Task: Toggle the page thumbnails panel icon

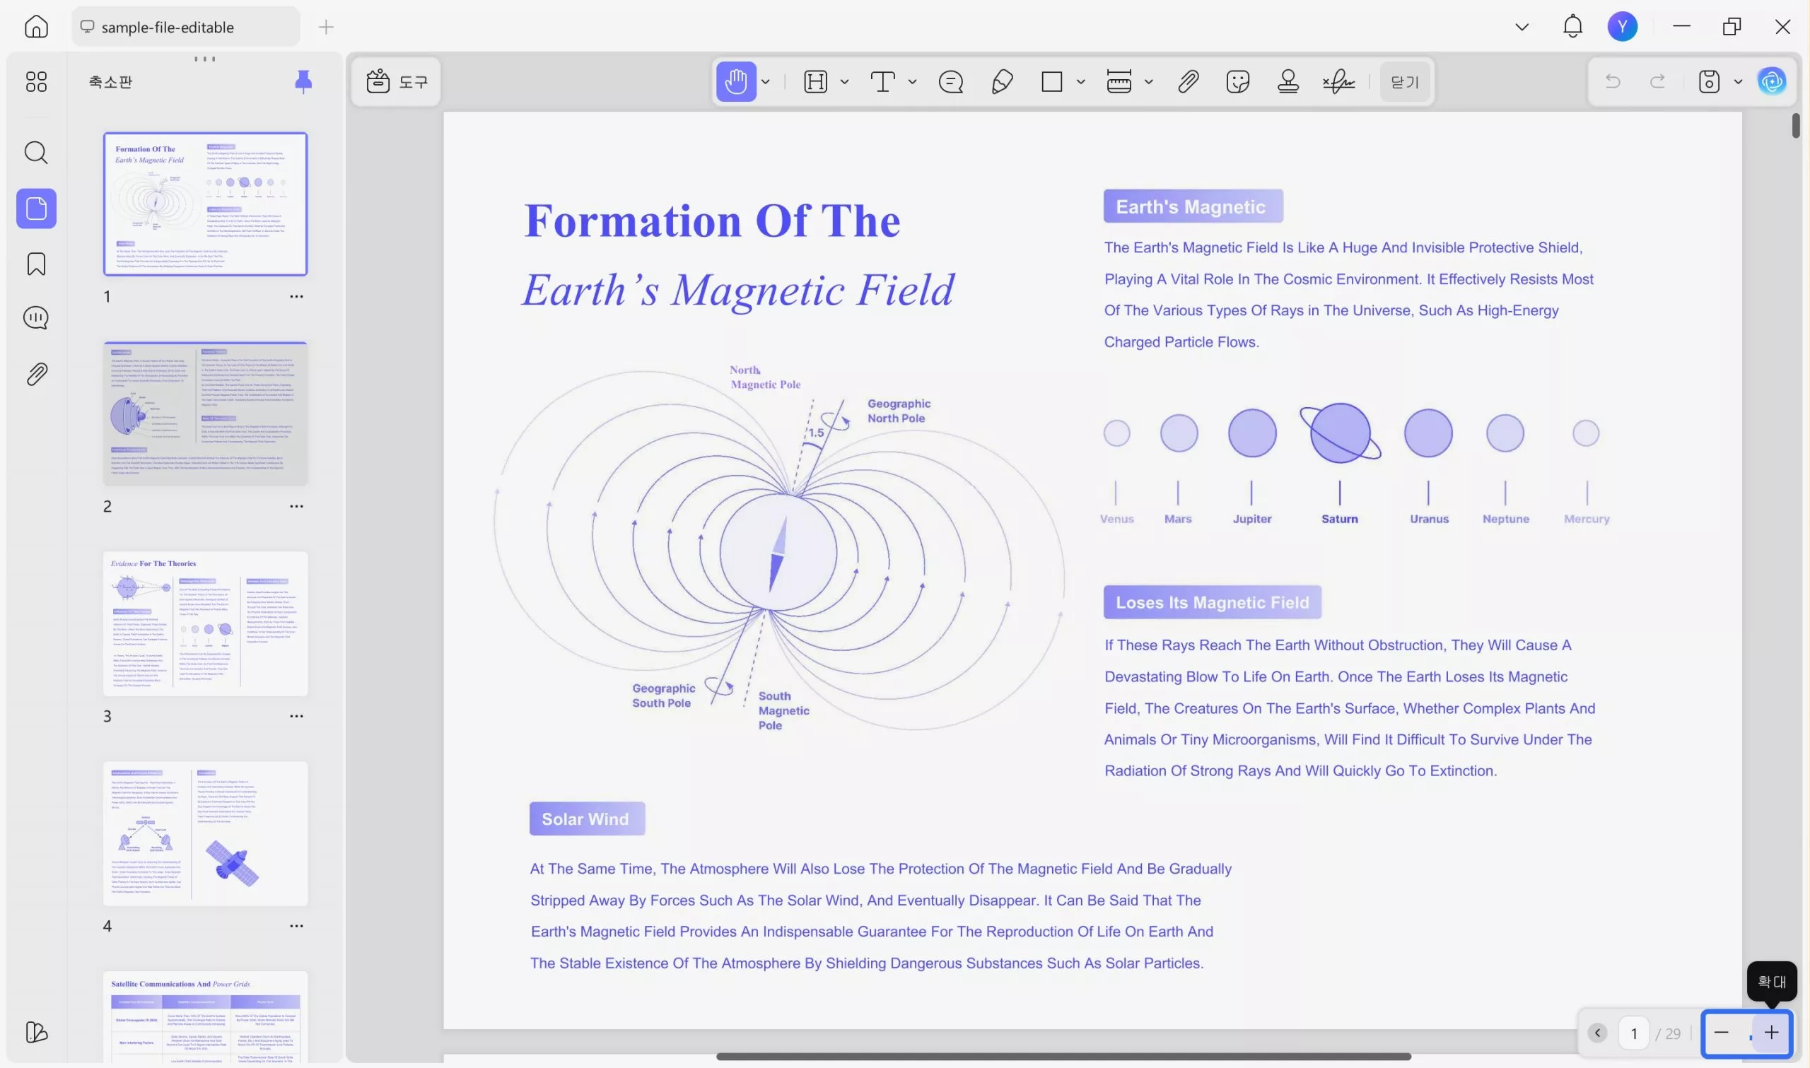Action: pos(36,209)
